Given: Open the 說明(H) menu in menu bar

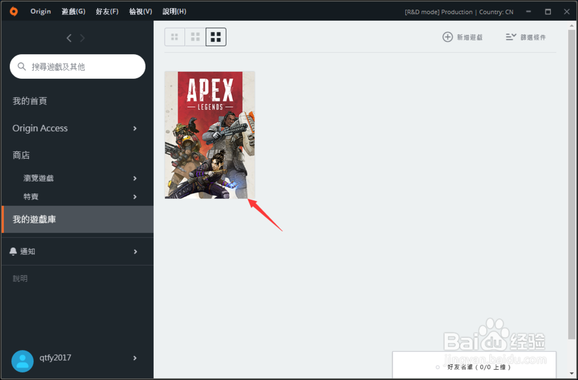Looking at the screenshot, I should (175, 12).
